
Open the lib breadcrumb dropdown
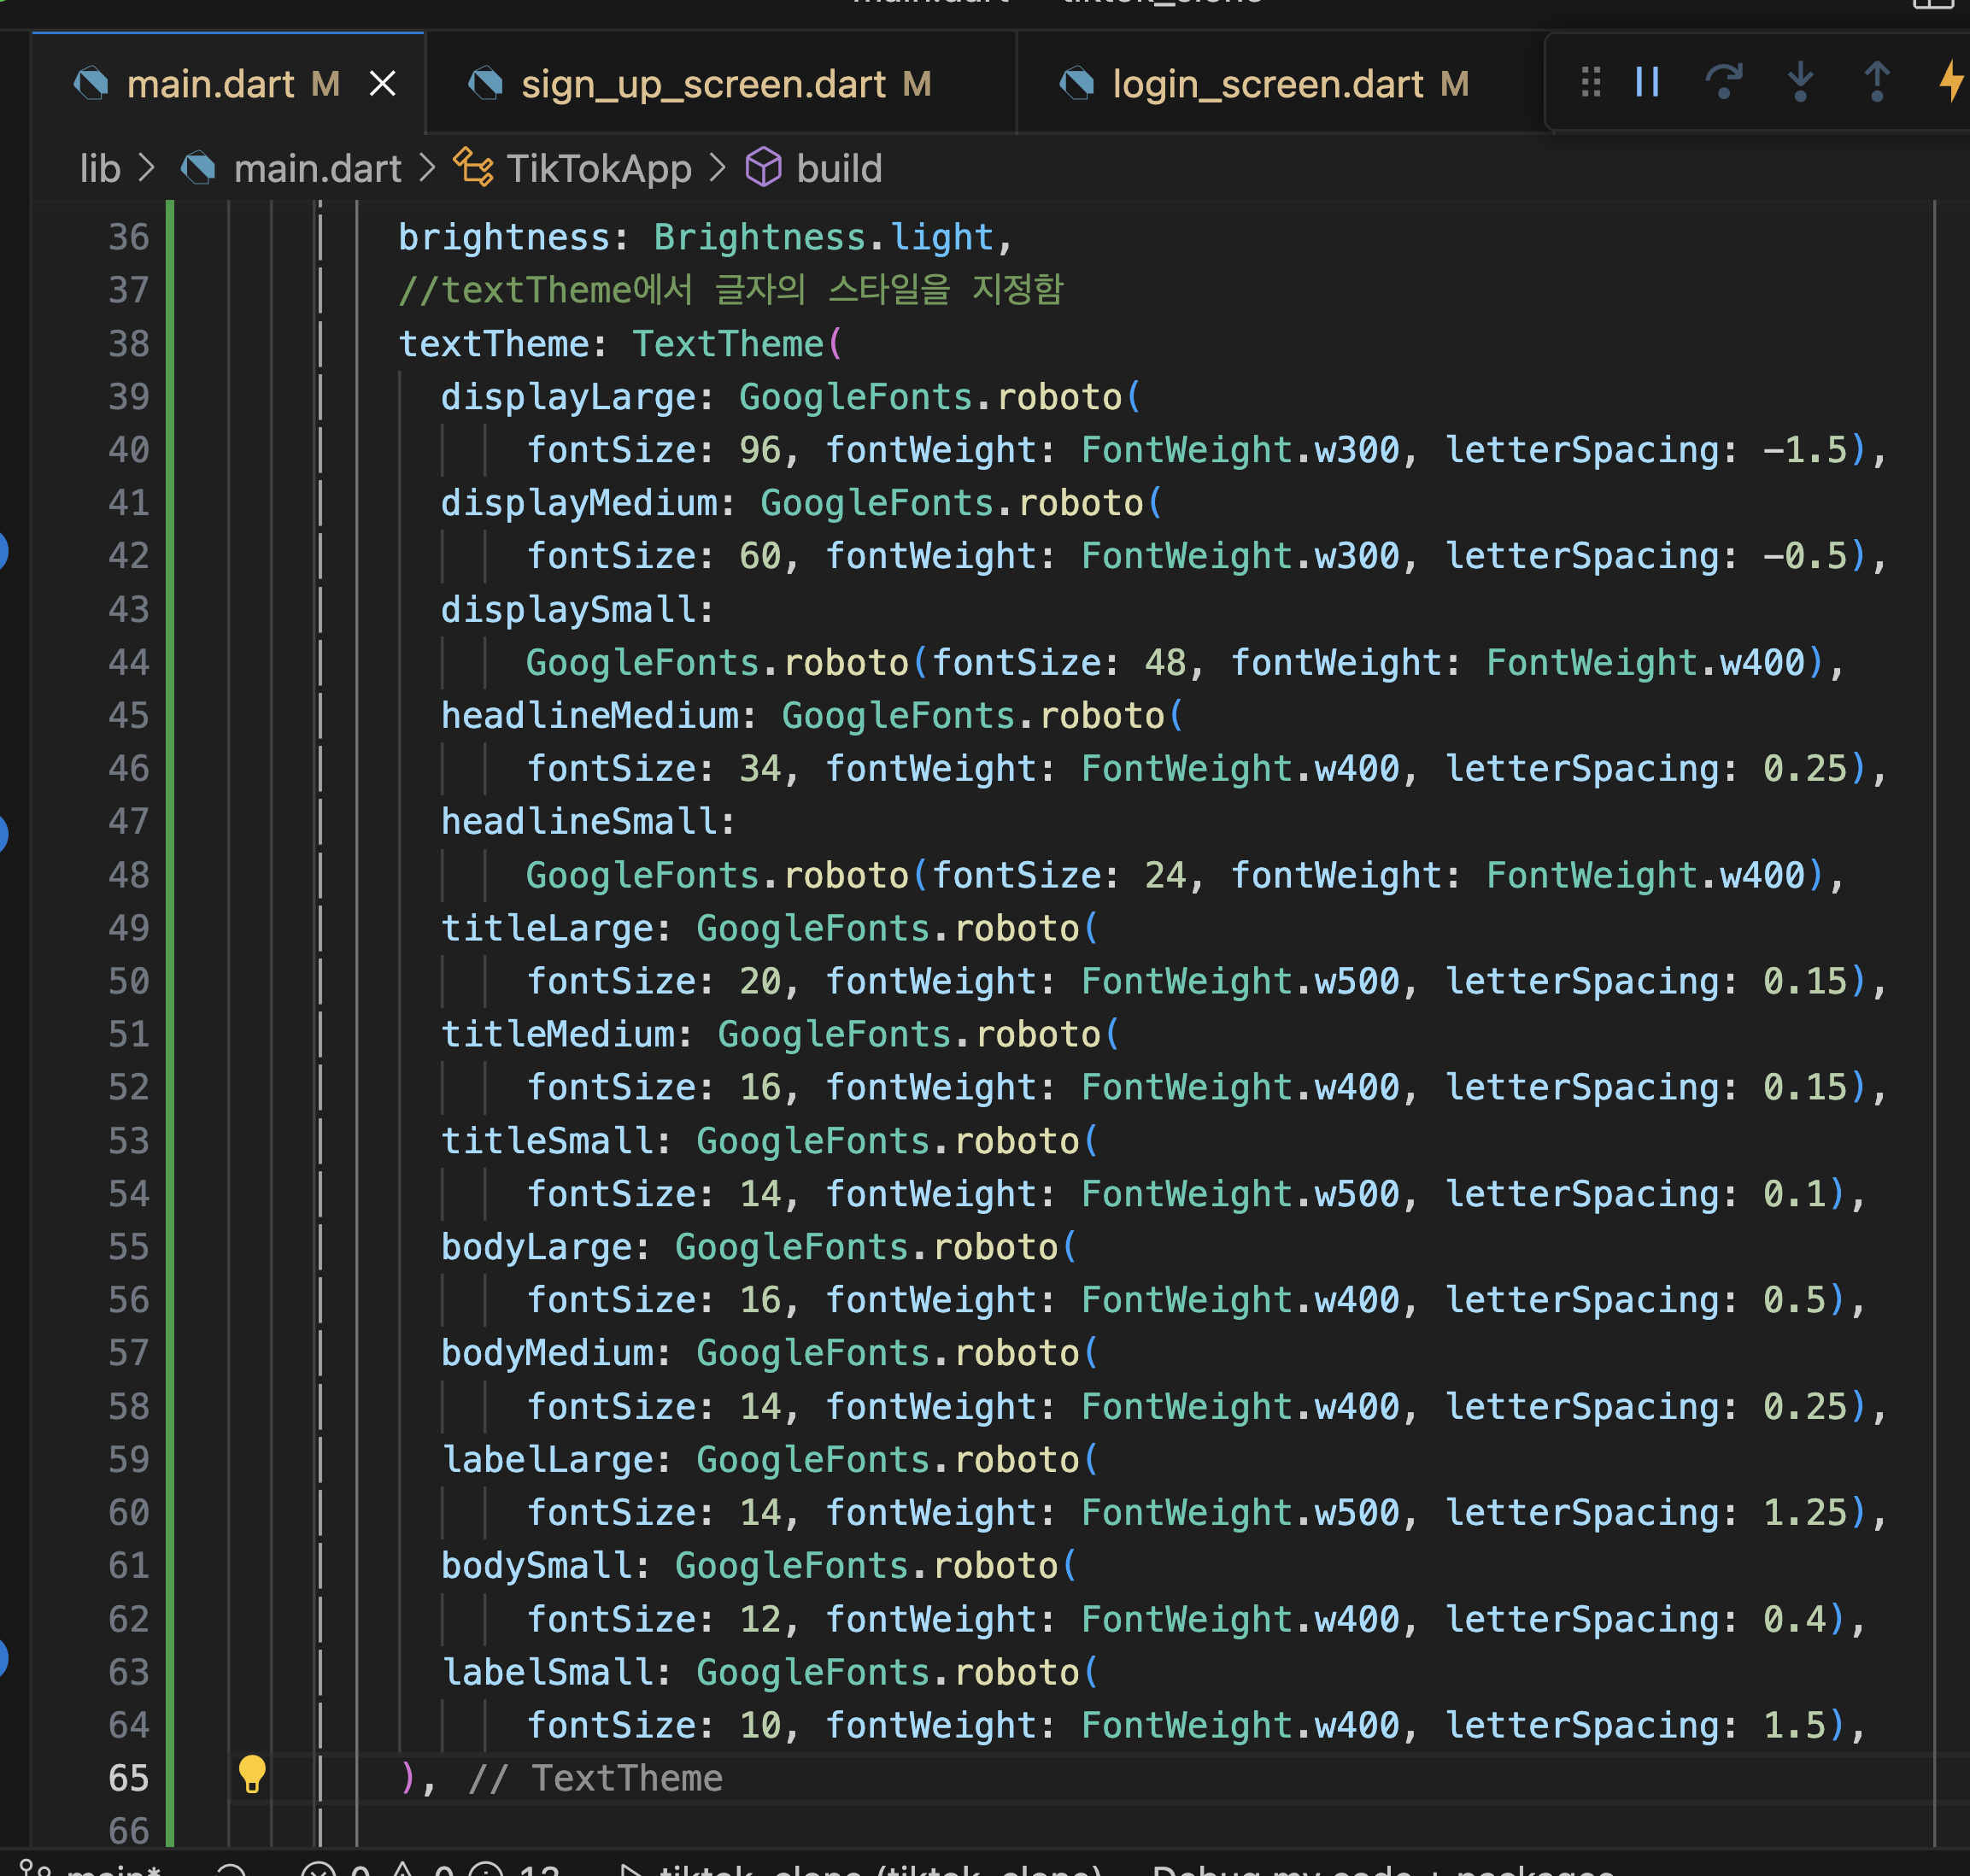[x=100, y=168]
